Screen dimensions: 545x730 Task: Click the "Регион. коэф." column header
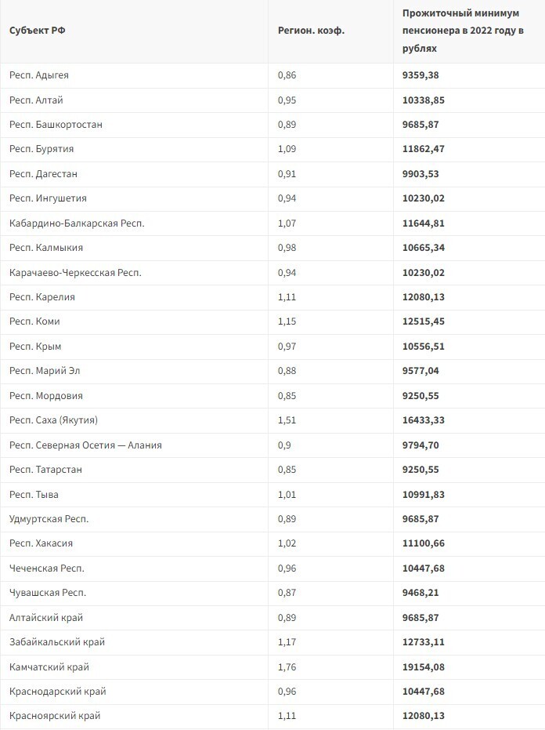coord(311,31)
